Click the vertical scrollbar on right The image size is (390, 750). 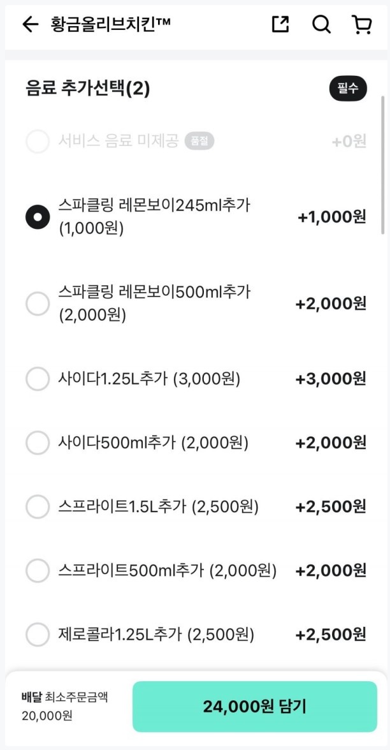pos(382,166)
